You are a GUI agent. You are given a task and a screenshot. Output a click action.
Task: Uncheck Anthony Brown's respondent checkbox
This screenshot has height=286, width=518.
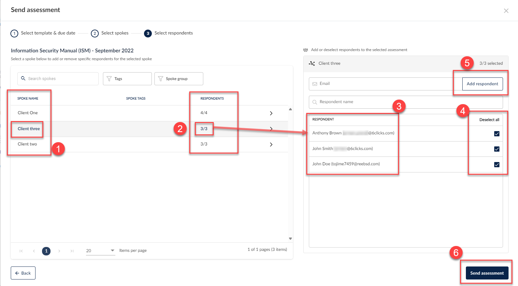coord(496,134)
